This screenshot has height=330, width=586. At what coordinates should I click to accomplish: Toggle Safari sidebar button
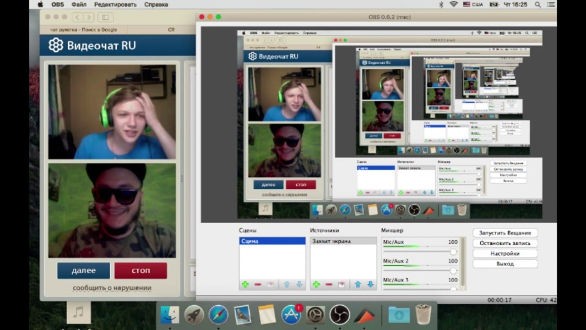click(x=105, y=17)
